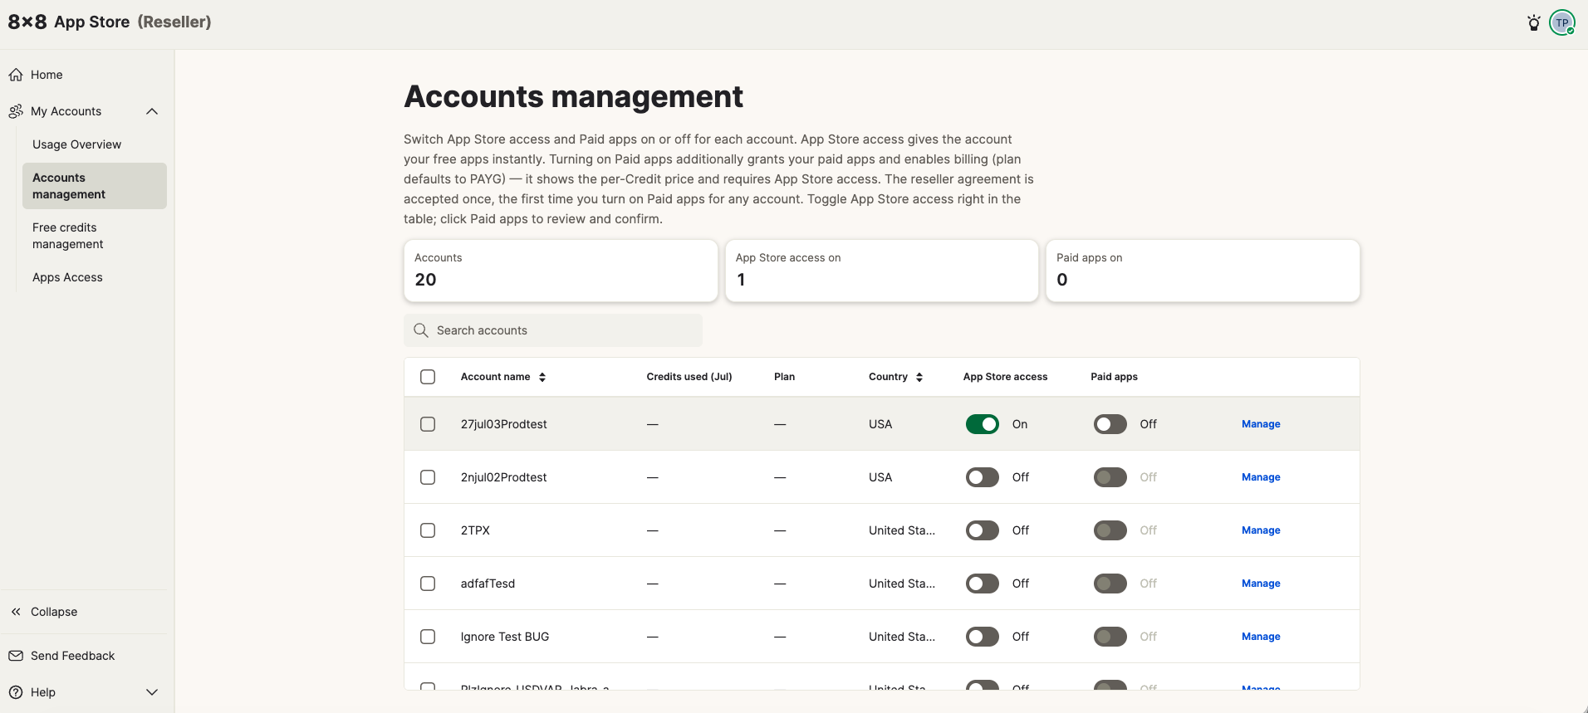Toggle Paid apps switch for 2njul02Prodtest

coord(1110,477)
